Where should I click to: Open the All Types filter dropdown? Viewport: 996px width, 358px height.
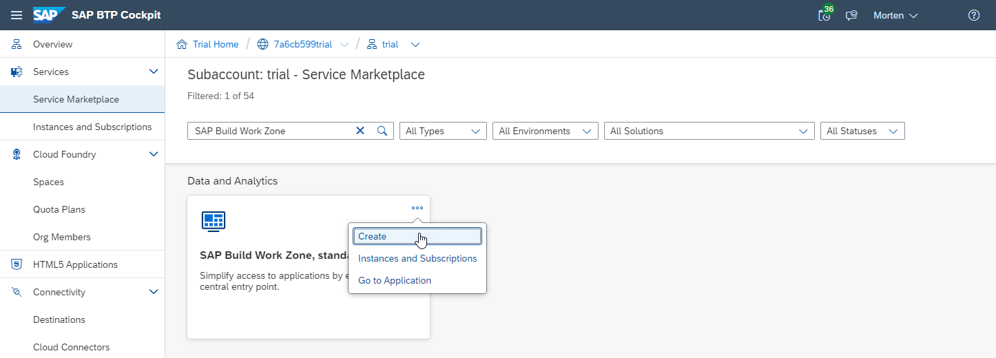tap(443, 131)
